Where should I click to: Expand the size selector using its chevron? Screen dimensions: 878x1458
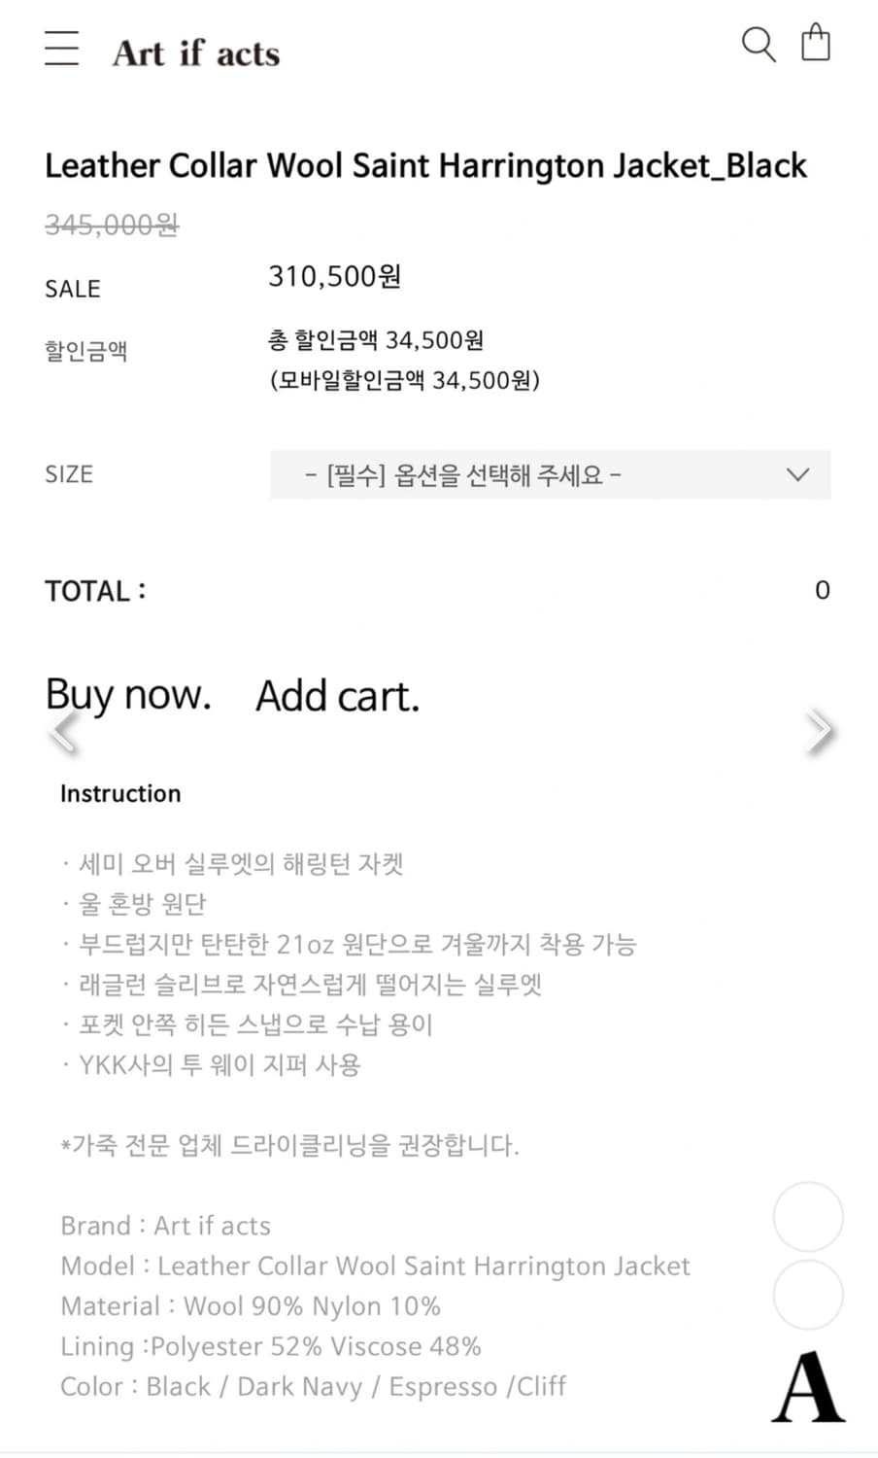pyautogui.click(x=798, y=475)
